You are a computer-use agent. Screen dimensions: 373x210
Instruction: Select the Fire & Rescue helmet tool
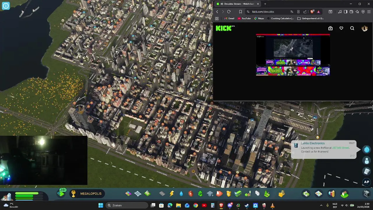pos(219,194)
